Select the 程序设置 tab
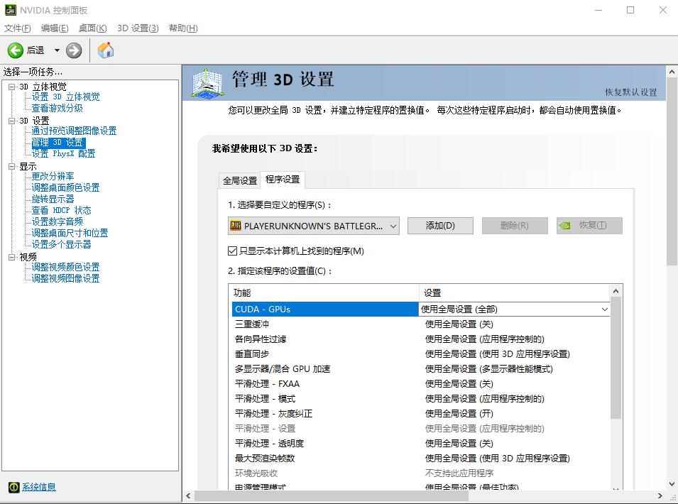This screenshot has height=504, width=678. 283,180
